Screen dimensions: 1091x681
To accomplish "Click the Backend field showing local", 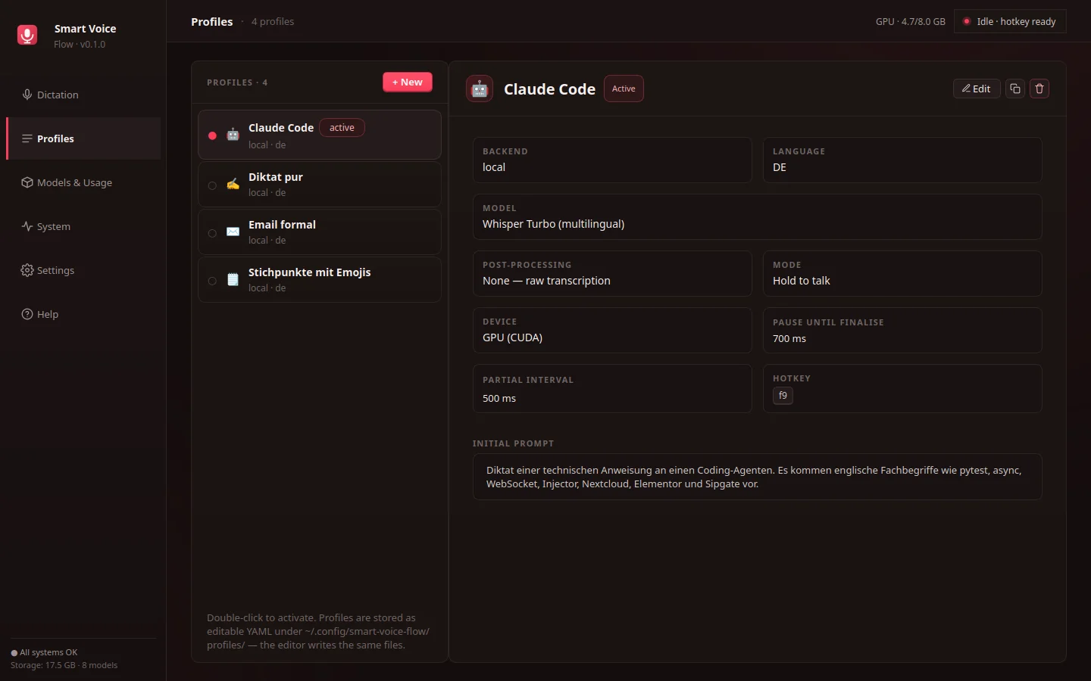I will 612,160.
